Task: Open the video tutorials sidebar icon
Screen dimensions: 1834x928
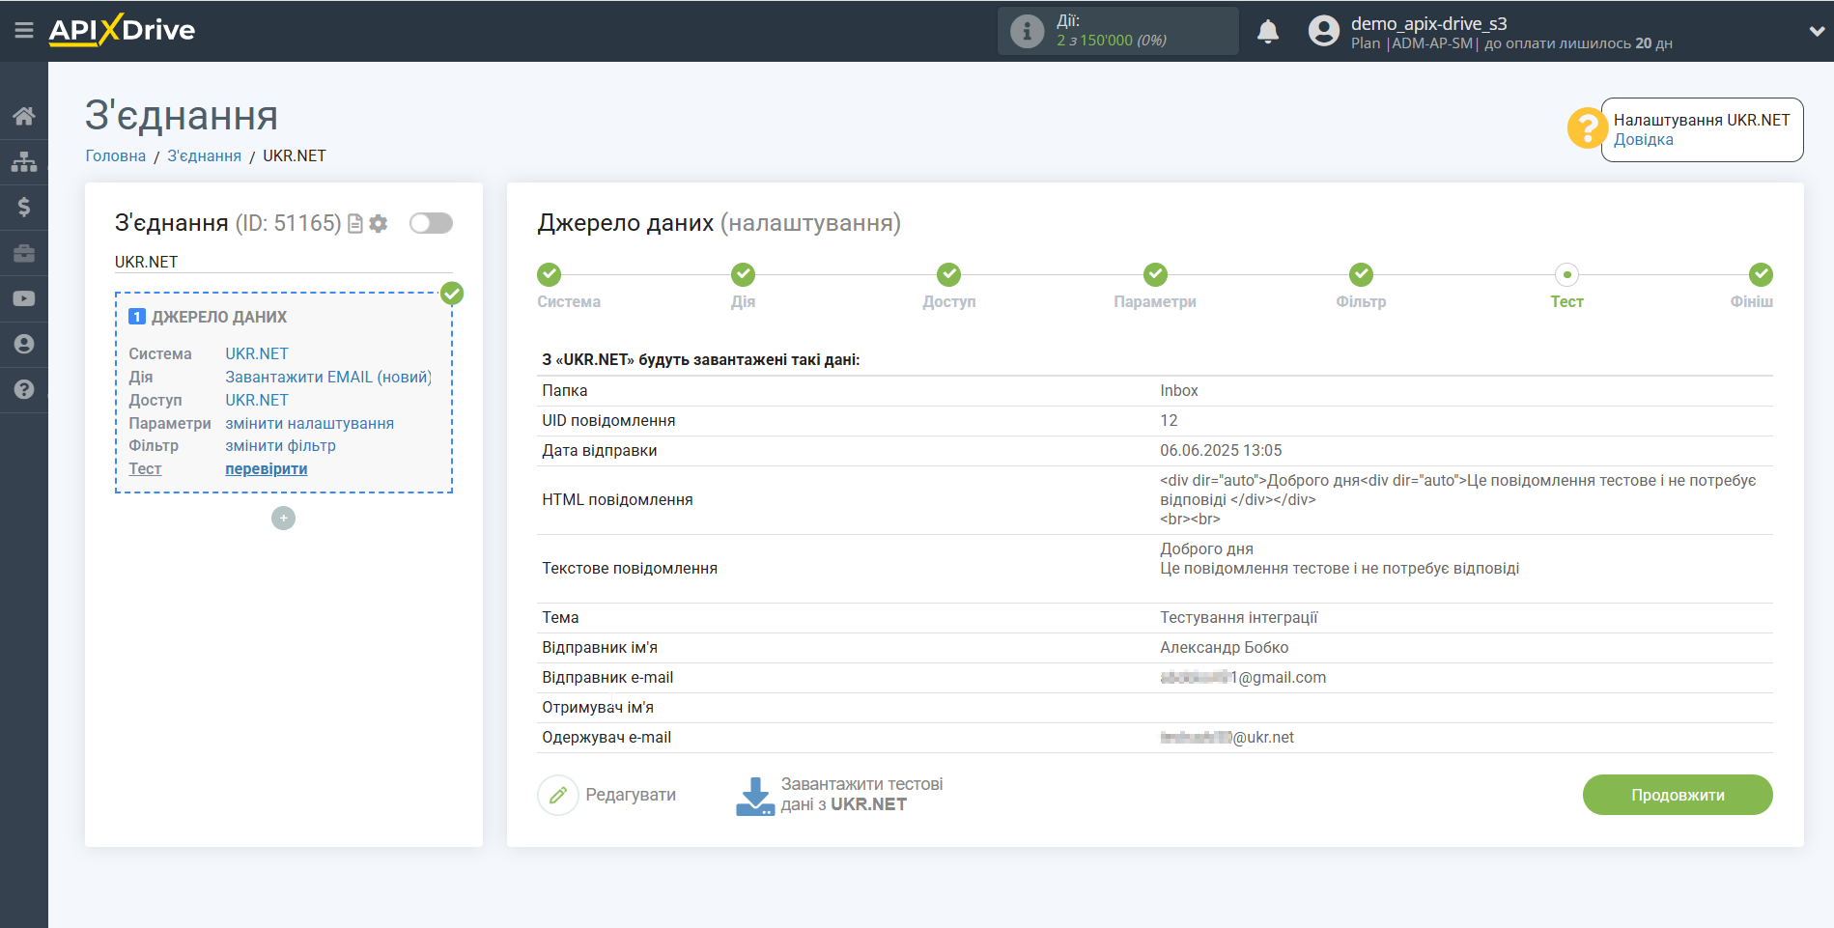Action: (x=24, y=298)
